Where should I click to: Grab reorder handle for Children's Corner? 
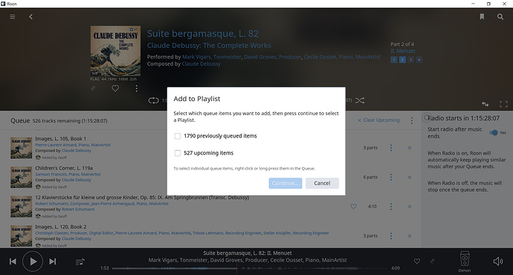410,177
